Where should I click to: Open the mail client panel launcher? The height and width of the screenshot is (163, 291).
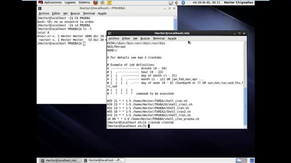pyautogui.click(x=102, y=2)
